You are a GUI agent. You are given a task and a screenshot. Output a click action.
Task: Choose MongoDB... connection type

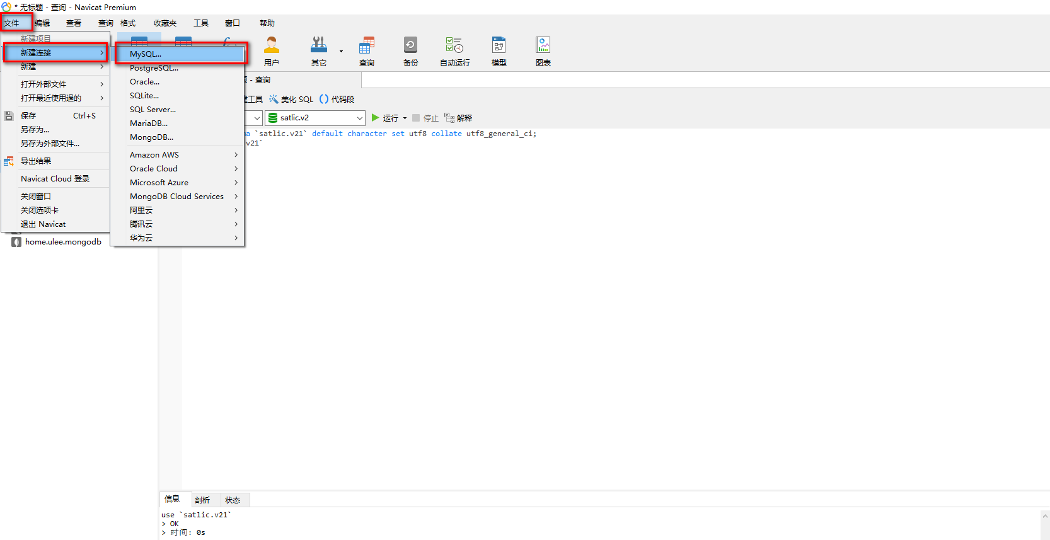(178, 137)
